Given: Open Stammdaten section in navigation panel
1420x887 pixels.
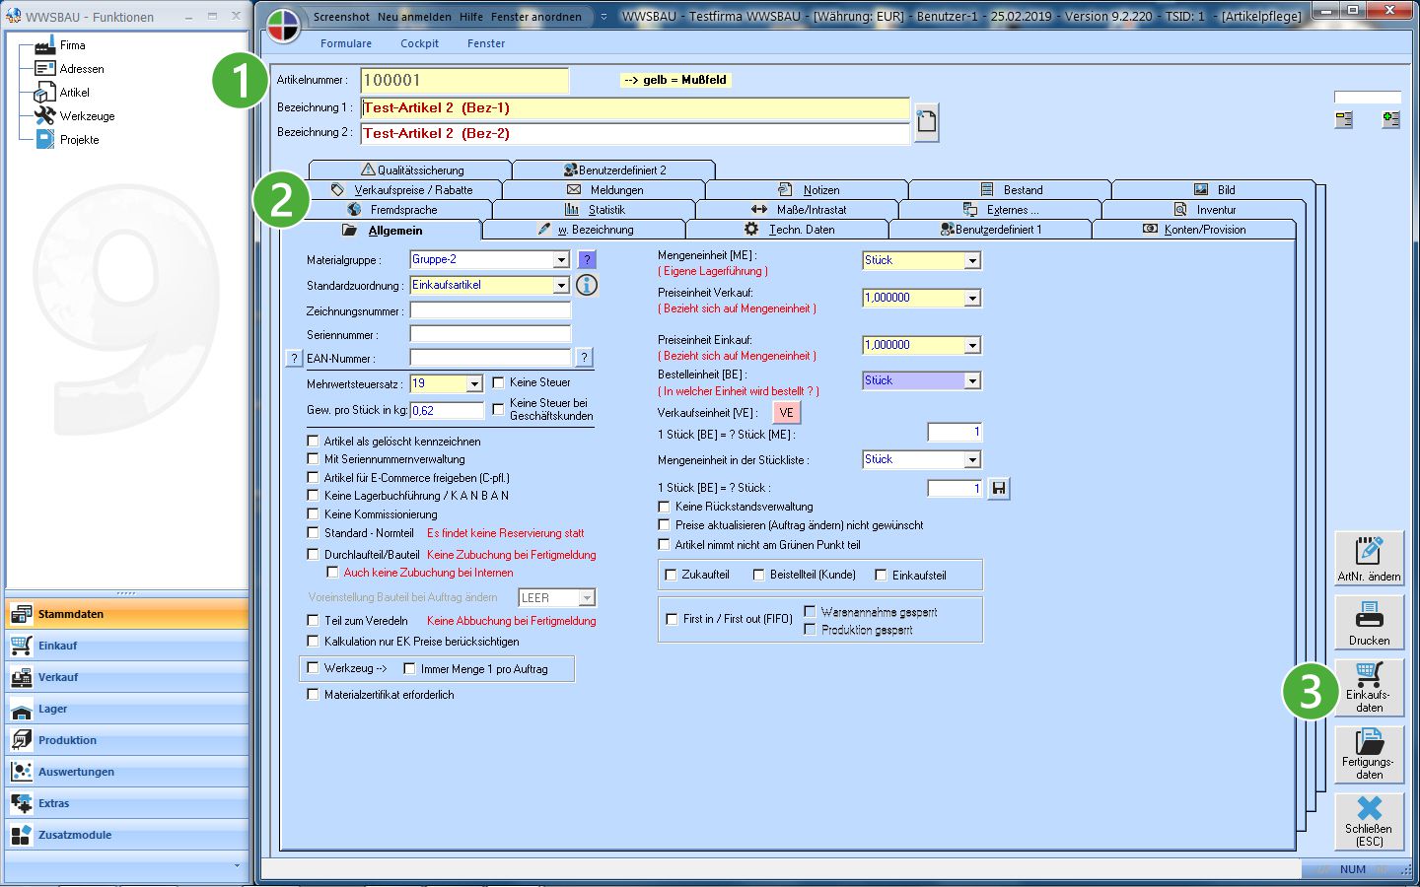Looking at the screenshot, I should pos(127,614).
